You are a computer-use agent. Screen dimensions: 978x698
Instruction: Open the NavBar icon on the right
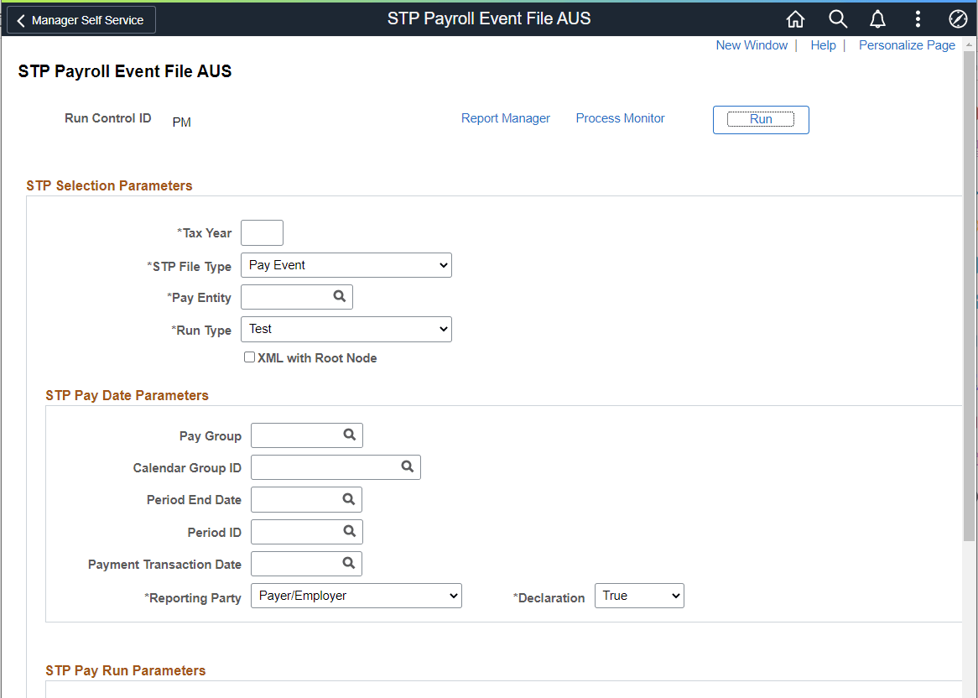[x=958, y=18]
